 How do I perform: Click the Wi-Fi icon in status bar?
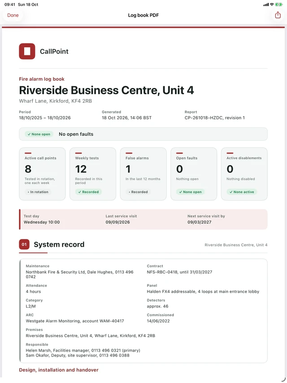(272, 4)
